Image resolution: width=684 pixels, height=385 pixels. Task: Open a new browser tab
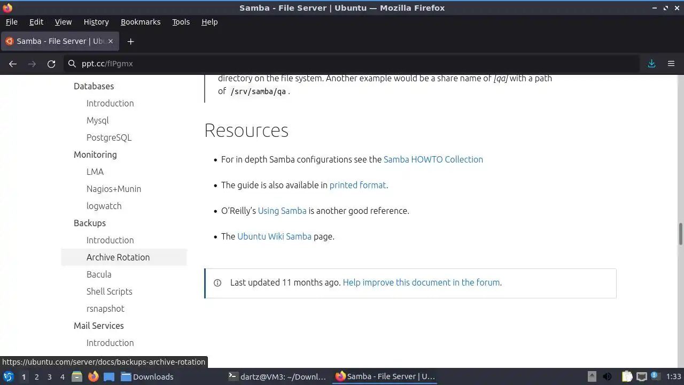[130, 41]
